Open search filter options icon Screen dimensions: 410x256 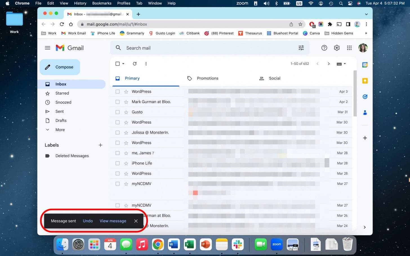tap(301, 48)
